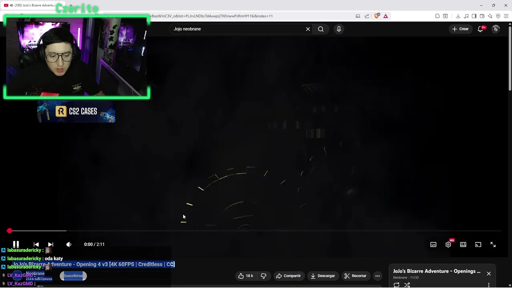Open Brave Shields lion icon
The width and height of the screenshot is (512, 288).
[377, 16]
